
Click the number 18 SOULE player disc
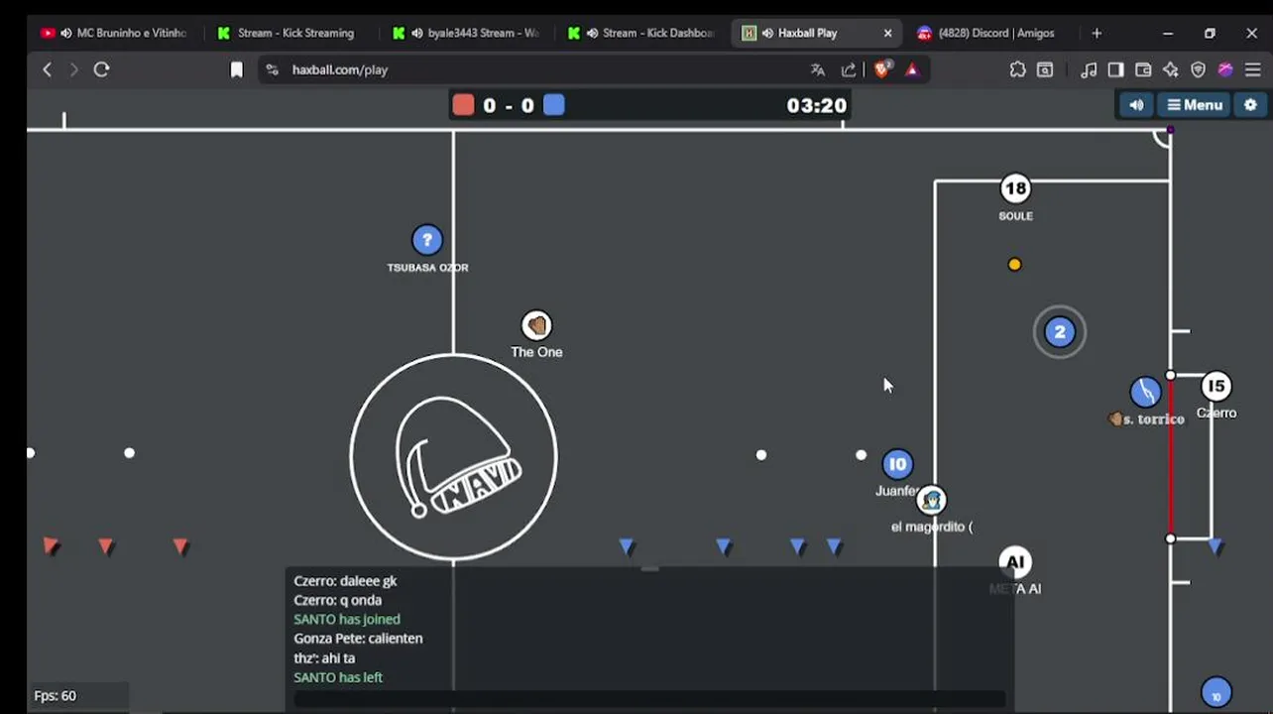coord(1015,188)
